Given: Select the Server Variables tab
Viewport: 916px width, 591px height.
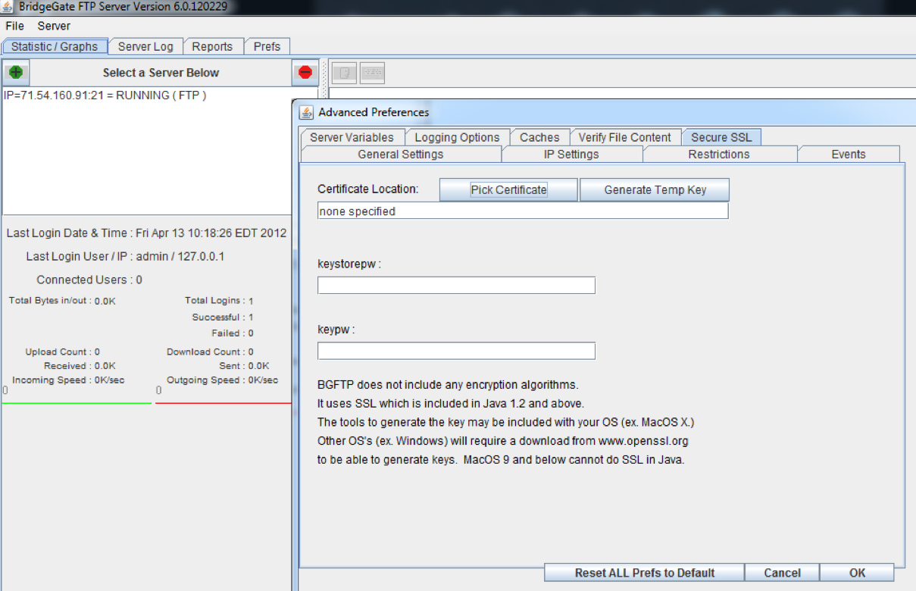Looking at the screenshot, I should (x=352, y=137).
